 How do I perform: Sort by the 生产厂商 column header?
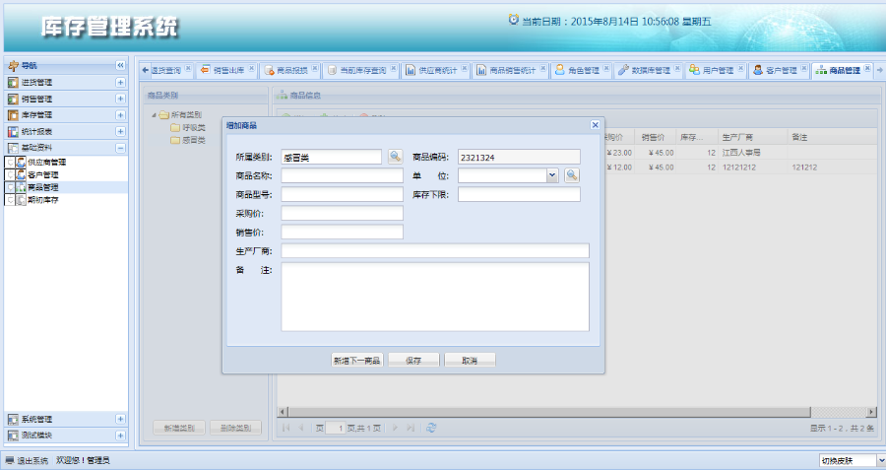tap(752, 137)
